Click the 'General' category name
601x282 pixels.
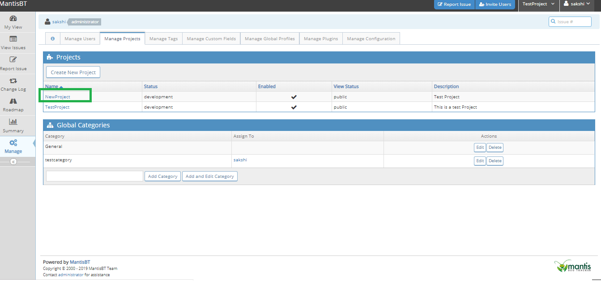point(54,146)
